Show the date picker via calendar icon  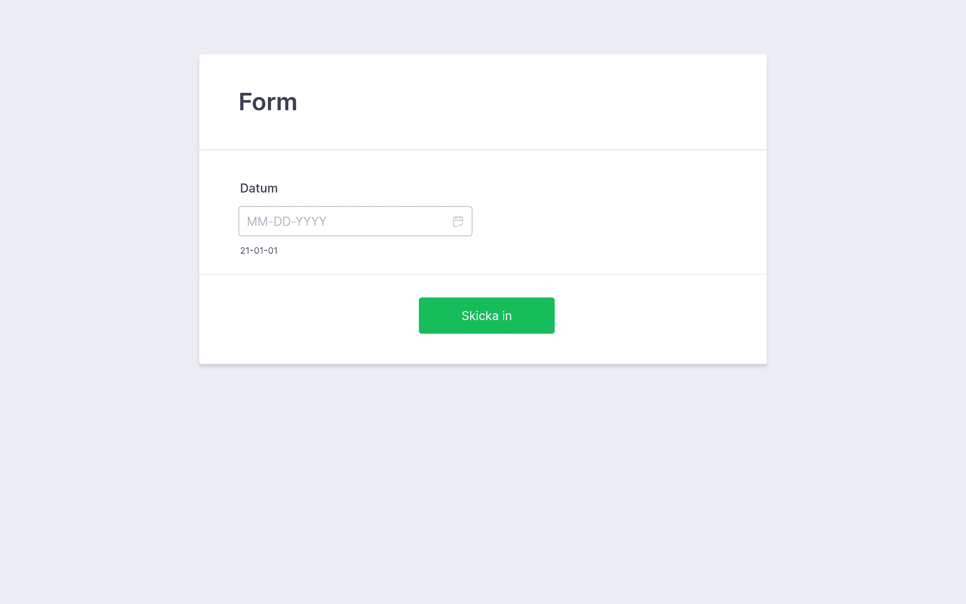click(x=458, y=221)
